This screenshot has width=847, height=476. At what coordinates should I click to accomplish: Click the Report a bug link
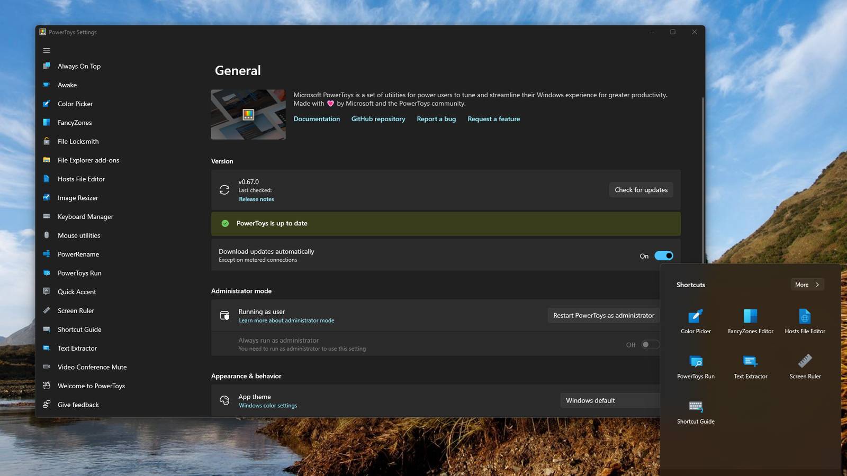click(436, 119)
